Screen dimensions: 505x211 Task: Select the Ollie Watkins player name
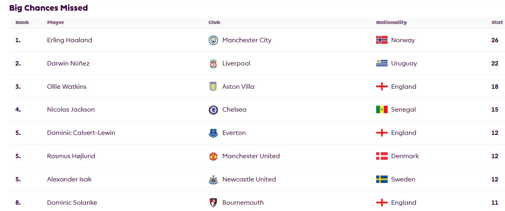[x=67, y=87]
